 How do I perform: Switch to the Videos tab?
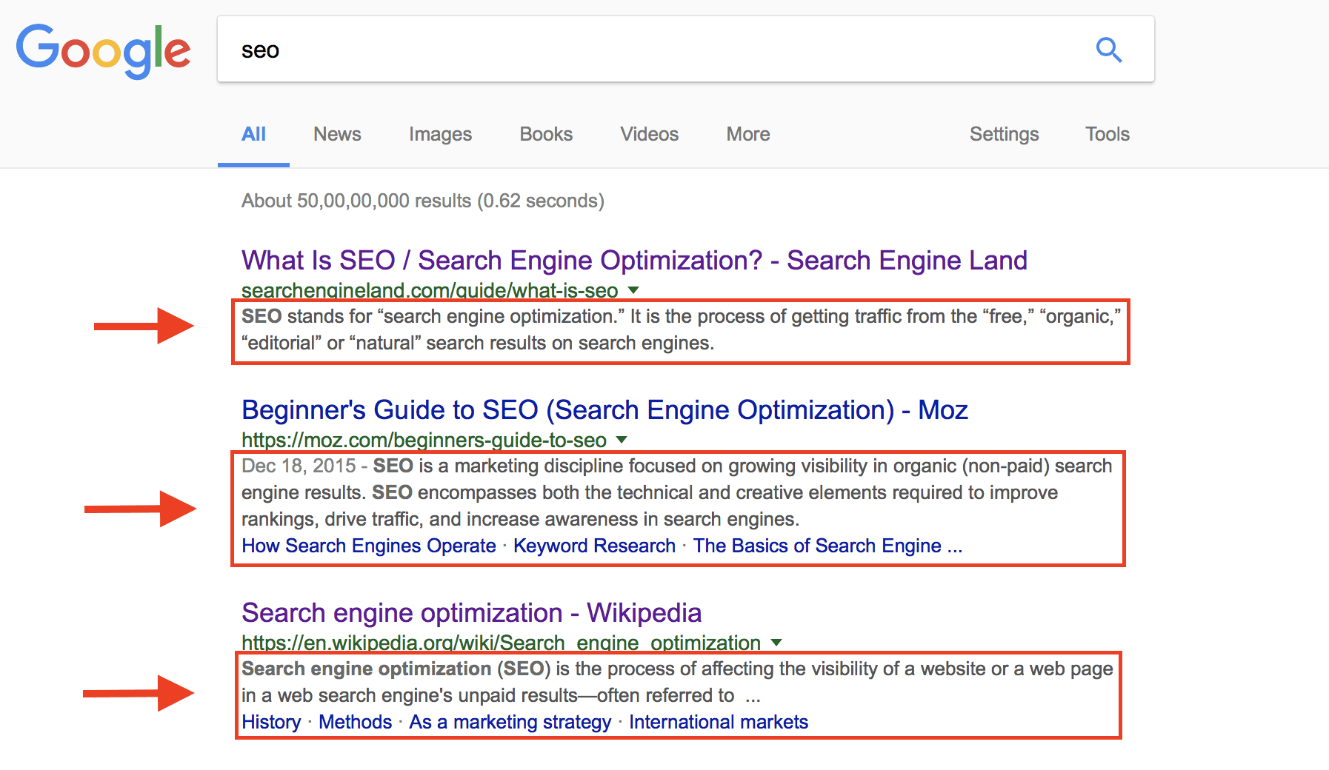click(649, 134)
